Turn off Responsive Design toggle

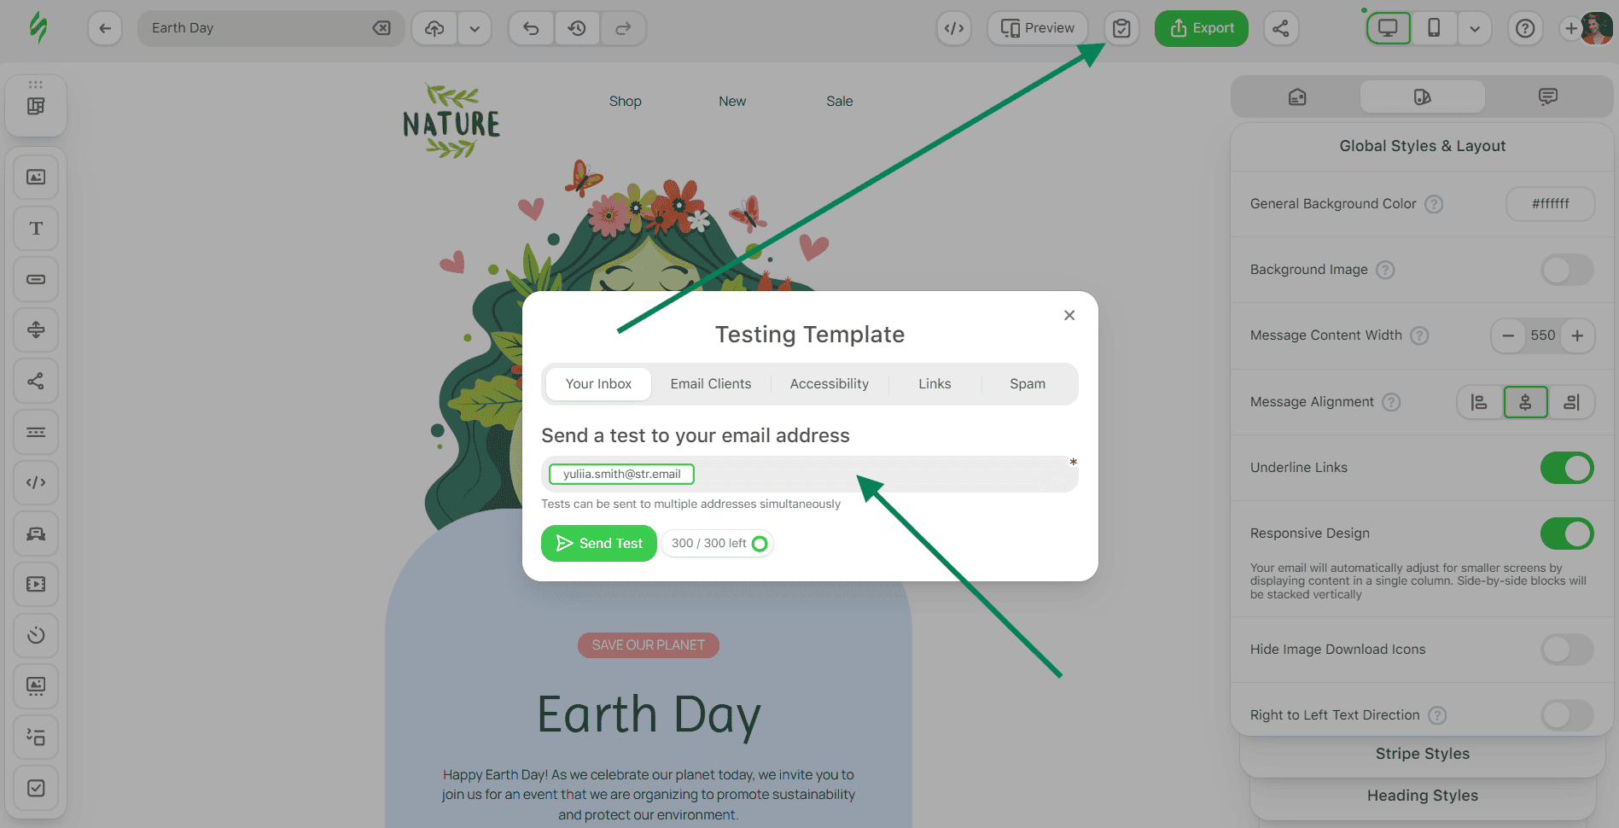[1567, 534]
